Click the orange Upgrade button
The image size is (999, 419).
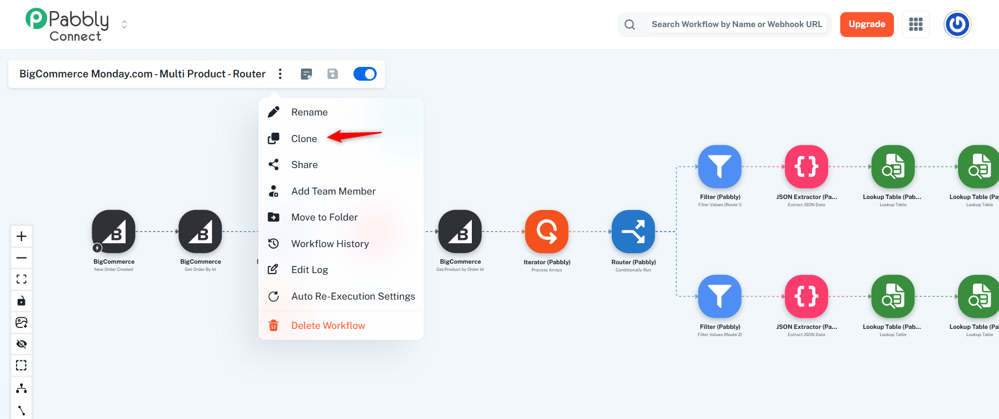coord(866,24)
